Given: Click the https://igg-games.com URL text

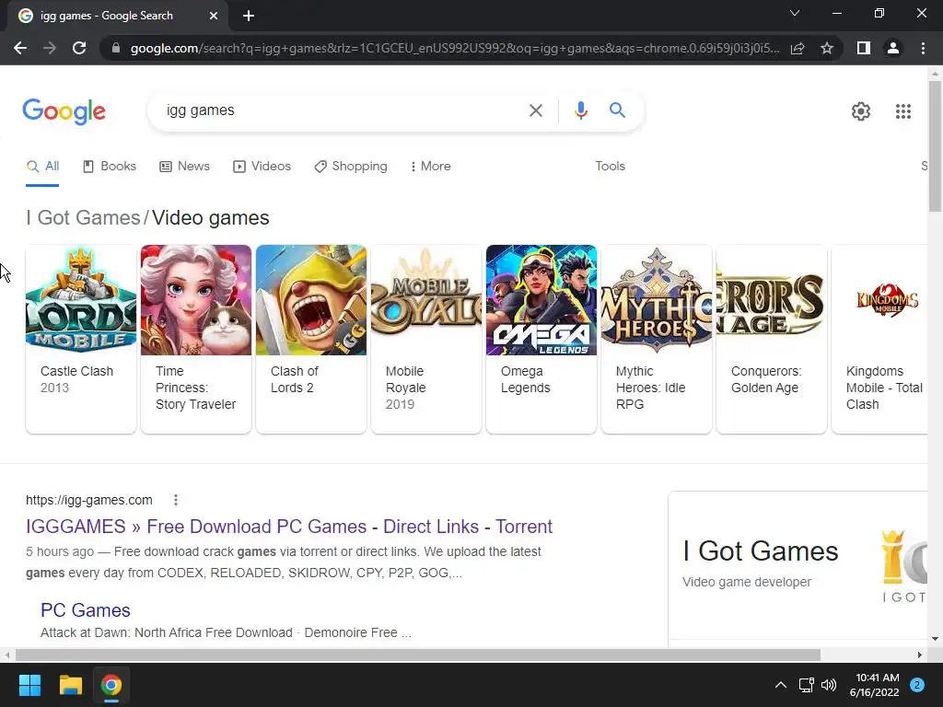Looking at the screenshot, I should coord(89,500).
